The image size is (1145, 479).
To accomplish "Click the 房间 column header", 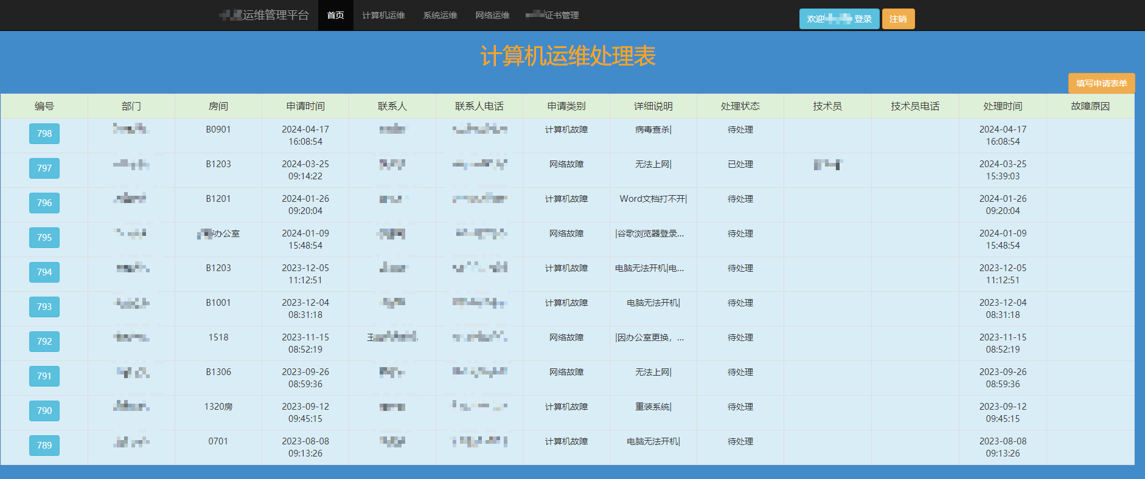I will 218,106.
